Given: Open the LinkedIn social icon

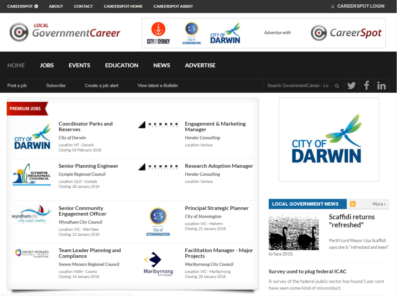Looking at the screenshot, I should [381, 86].
